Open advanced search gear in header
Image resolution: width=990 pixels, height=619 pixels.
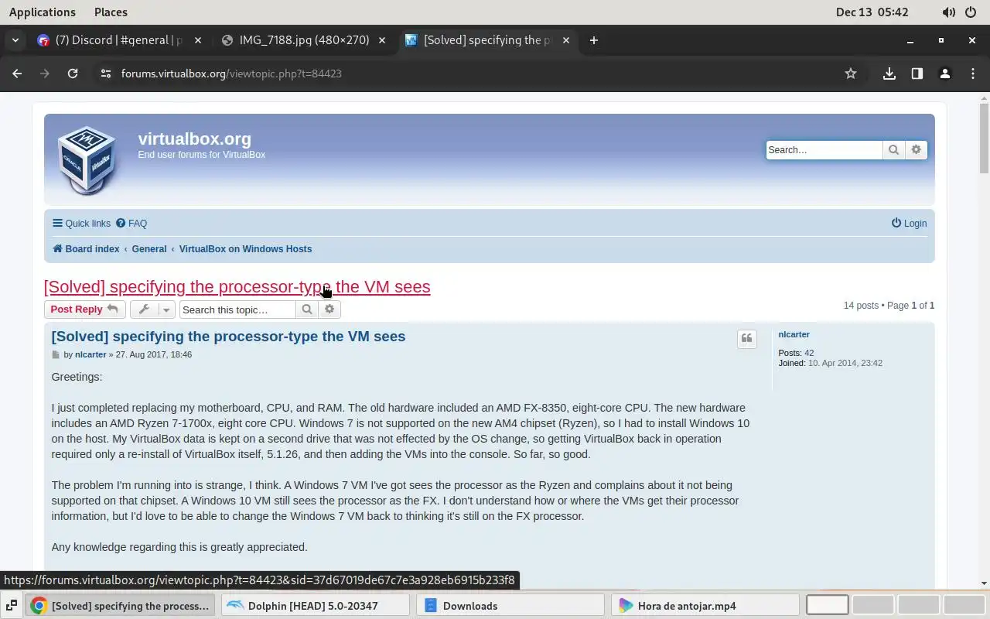click(x=917, y=150)
